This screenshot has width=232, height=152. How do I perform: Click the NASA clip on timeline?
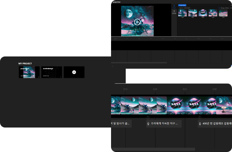(191, 105)
